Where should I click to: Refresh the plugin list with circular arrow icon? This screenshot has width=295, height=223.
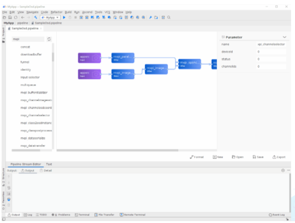pos(49,39)
